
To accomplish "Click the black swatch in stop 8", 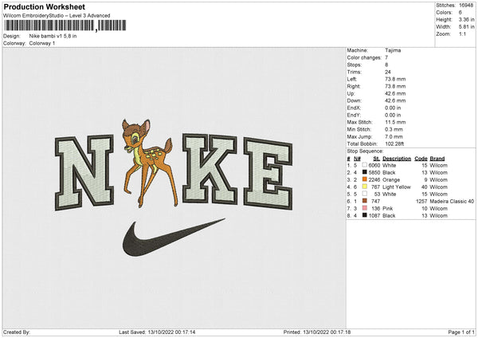I will click(365, 215).
